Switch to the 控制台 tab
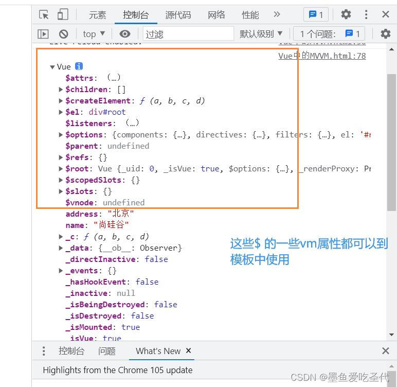The width and height of the screenshot is (397, 387). coord(136,15)
